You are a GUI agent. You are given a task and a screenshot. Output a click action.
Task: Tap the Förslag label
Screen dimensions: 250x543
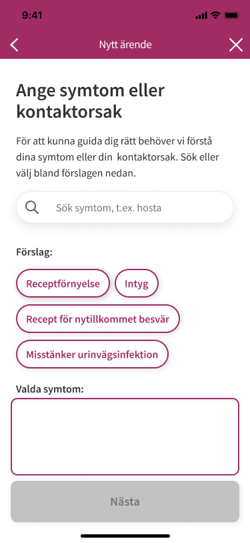pos(34,252)
